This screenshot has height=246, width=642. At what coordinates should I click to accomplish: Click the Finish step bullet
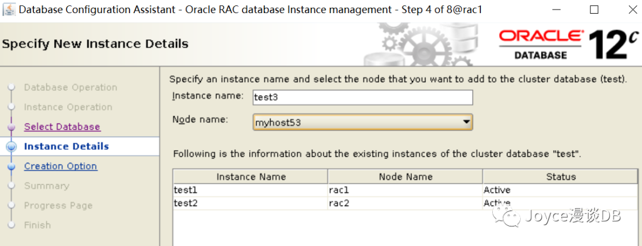point(11,225)
